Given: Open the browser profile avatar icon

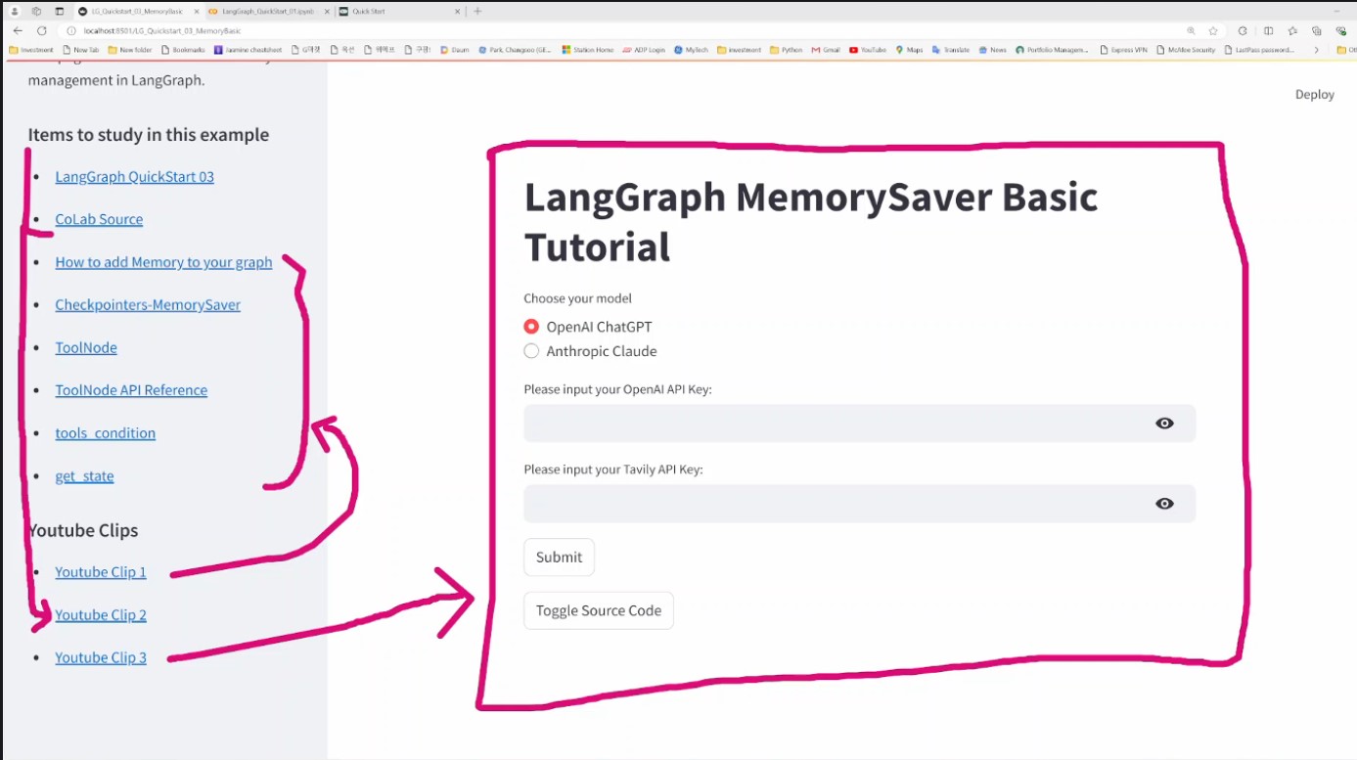Looking at the screenshot, I should coord(15,11).
